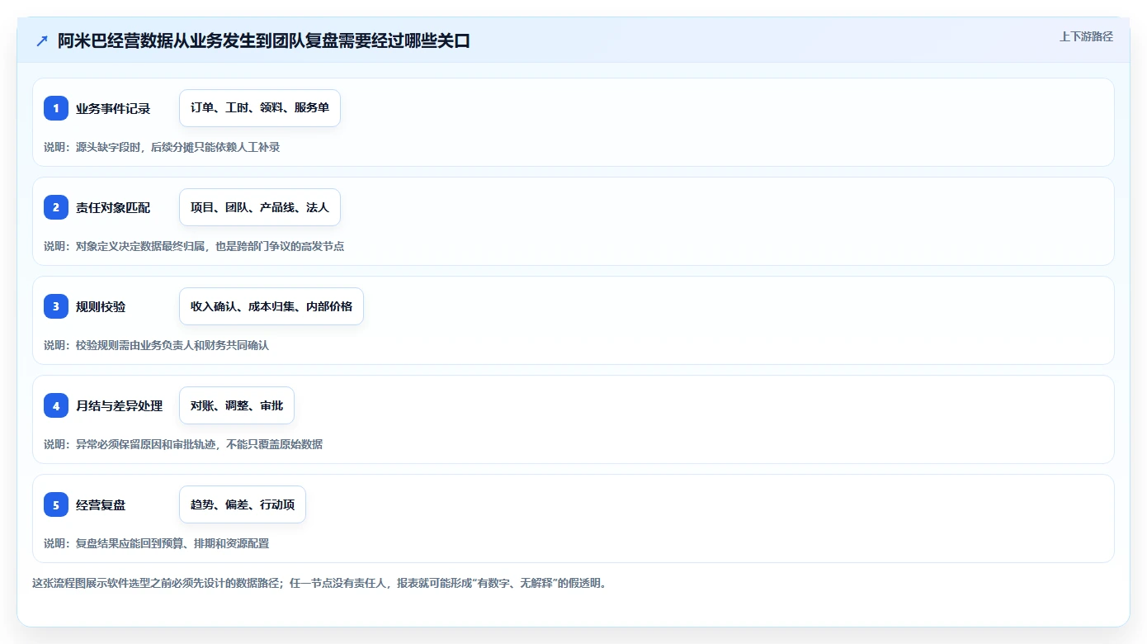Image resolution: width=1147 pixels, height=644 pixels.
Task: Select the 经营复盘 step title
Action: [x=101, y=504]
